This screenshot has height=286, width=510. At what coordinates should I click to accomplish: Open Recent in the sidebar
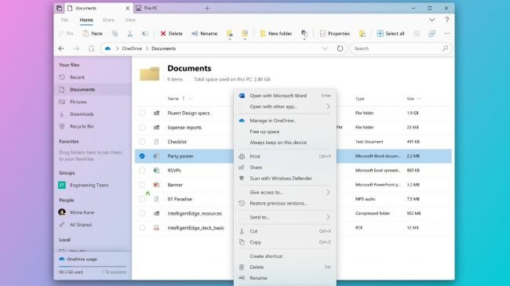(x=93, y=78)
